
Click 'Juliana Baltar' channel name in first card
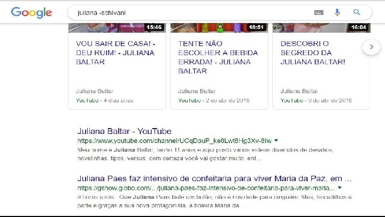pyautogui.click(x=95, y=91)
